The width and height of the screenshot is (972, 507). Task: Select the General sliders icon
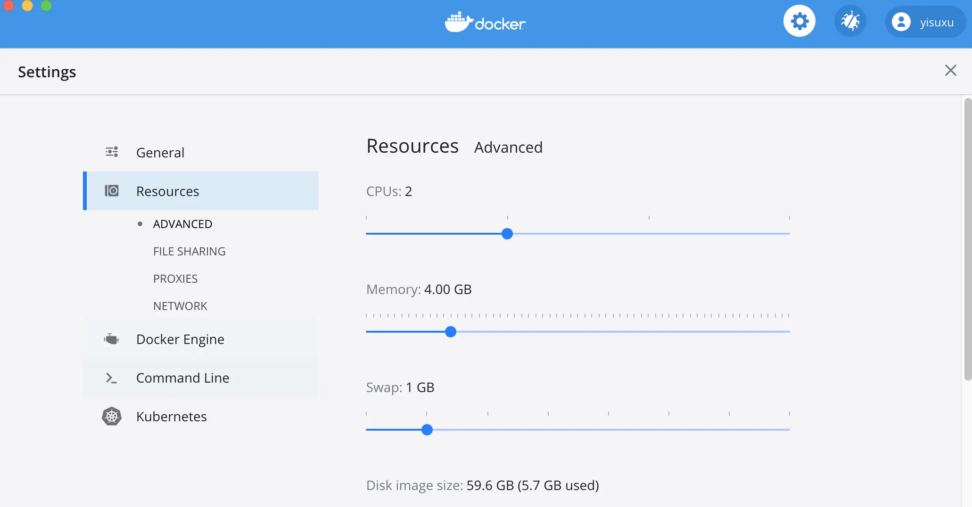point(112,152)
